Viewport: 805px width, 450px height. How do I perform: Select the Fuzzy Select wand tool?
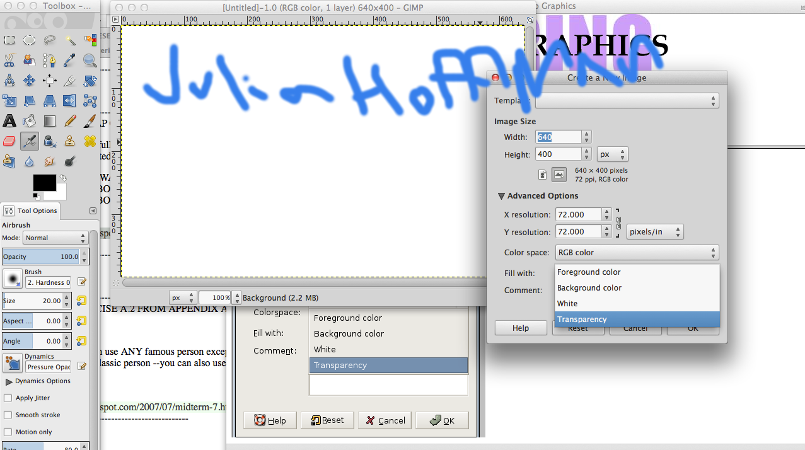(69, 40)
